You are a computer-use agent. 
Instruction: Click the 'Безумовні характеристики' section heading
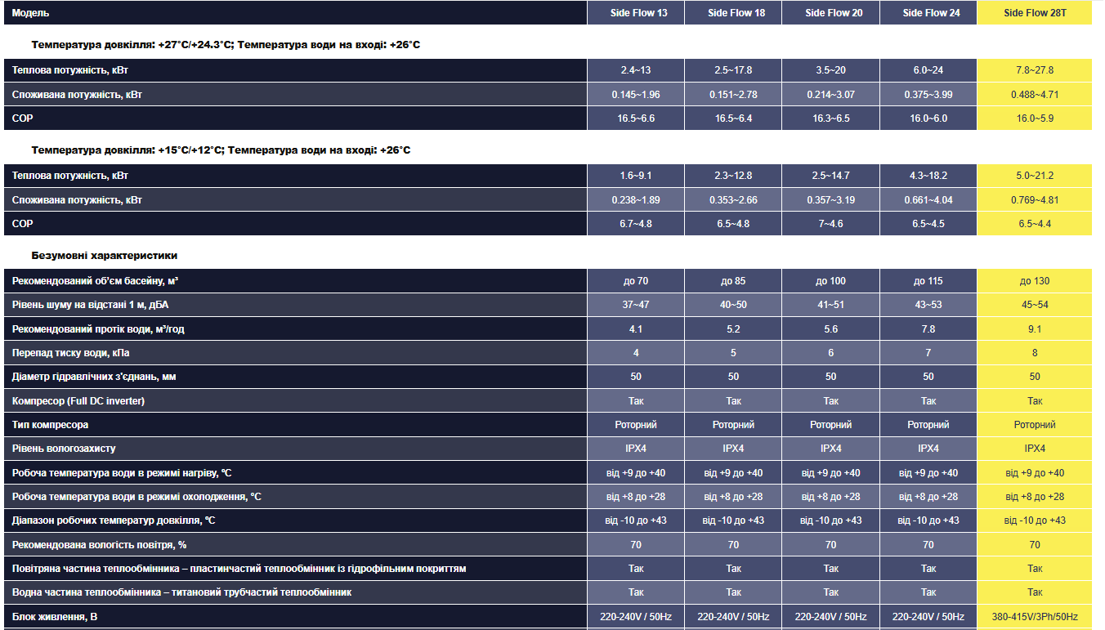click(104, 256)
